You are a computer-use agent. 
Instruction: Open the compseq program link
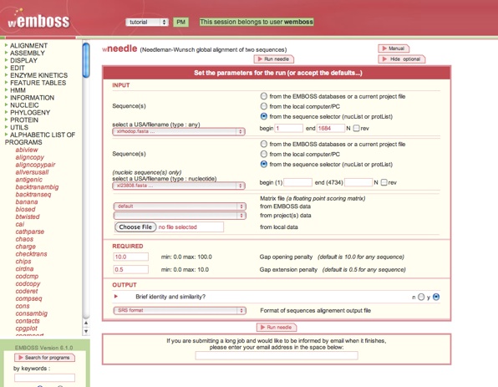[28, 298]
